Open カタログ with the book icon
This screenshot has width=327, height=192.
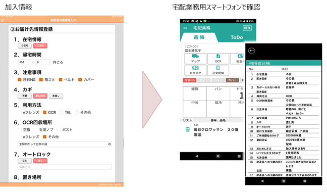(195, 70)
